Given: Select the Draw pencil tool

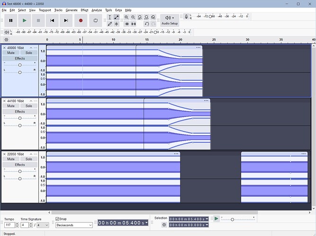Looking at the screenshot, I should pos(109,24).
